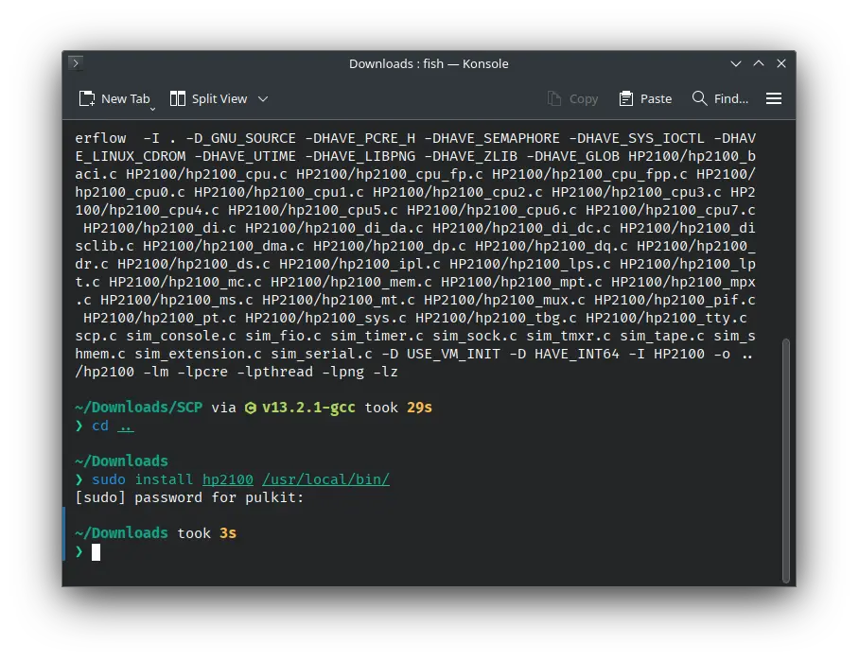The width and height of the screenshot is (859, 661).
Task: Open the hamburger menu
Action: pos(774,98)
